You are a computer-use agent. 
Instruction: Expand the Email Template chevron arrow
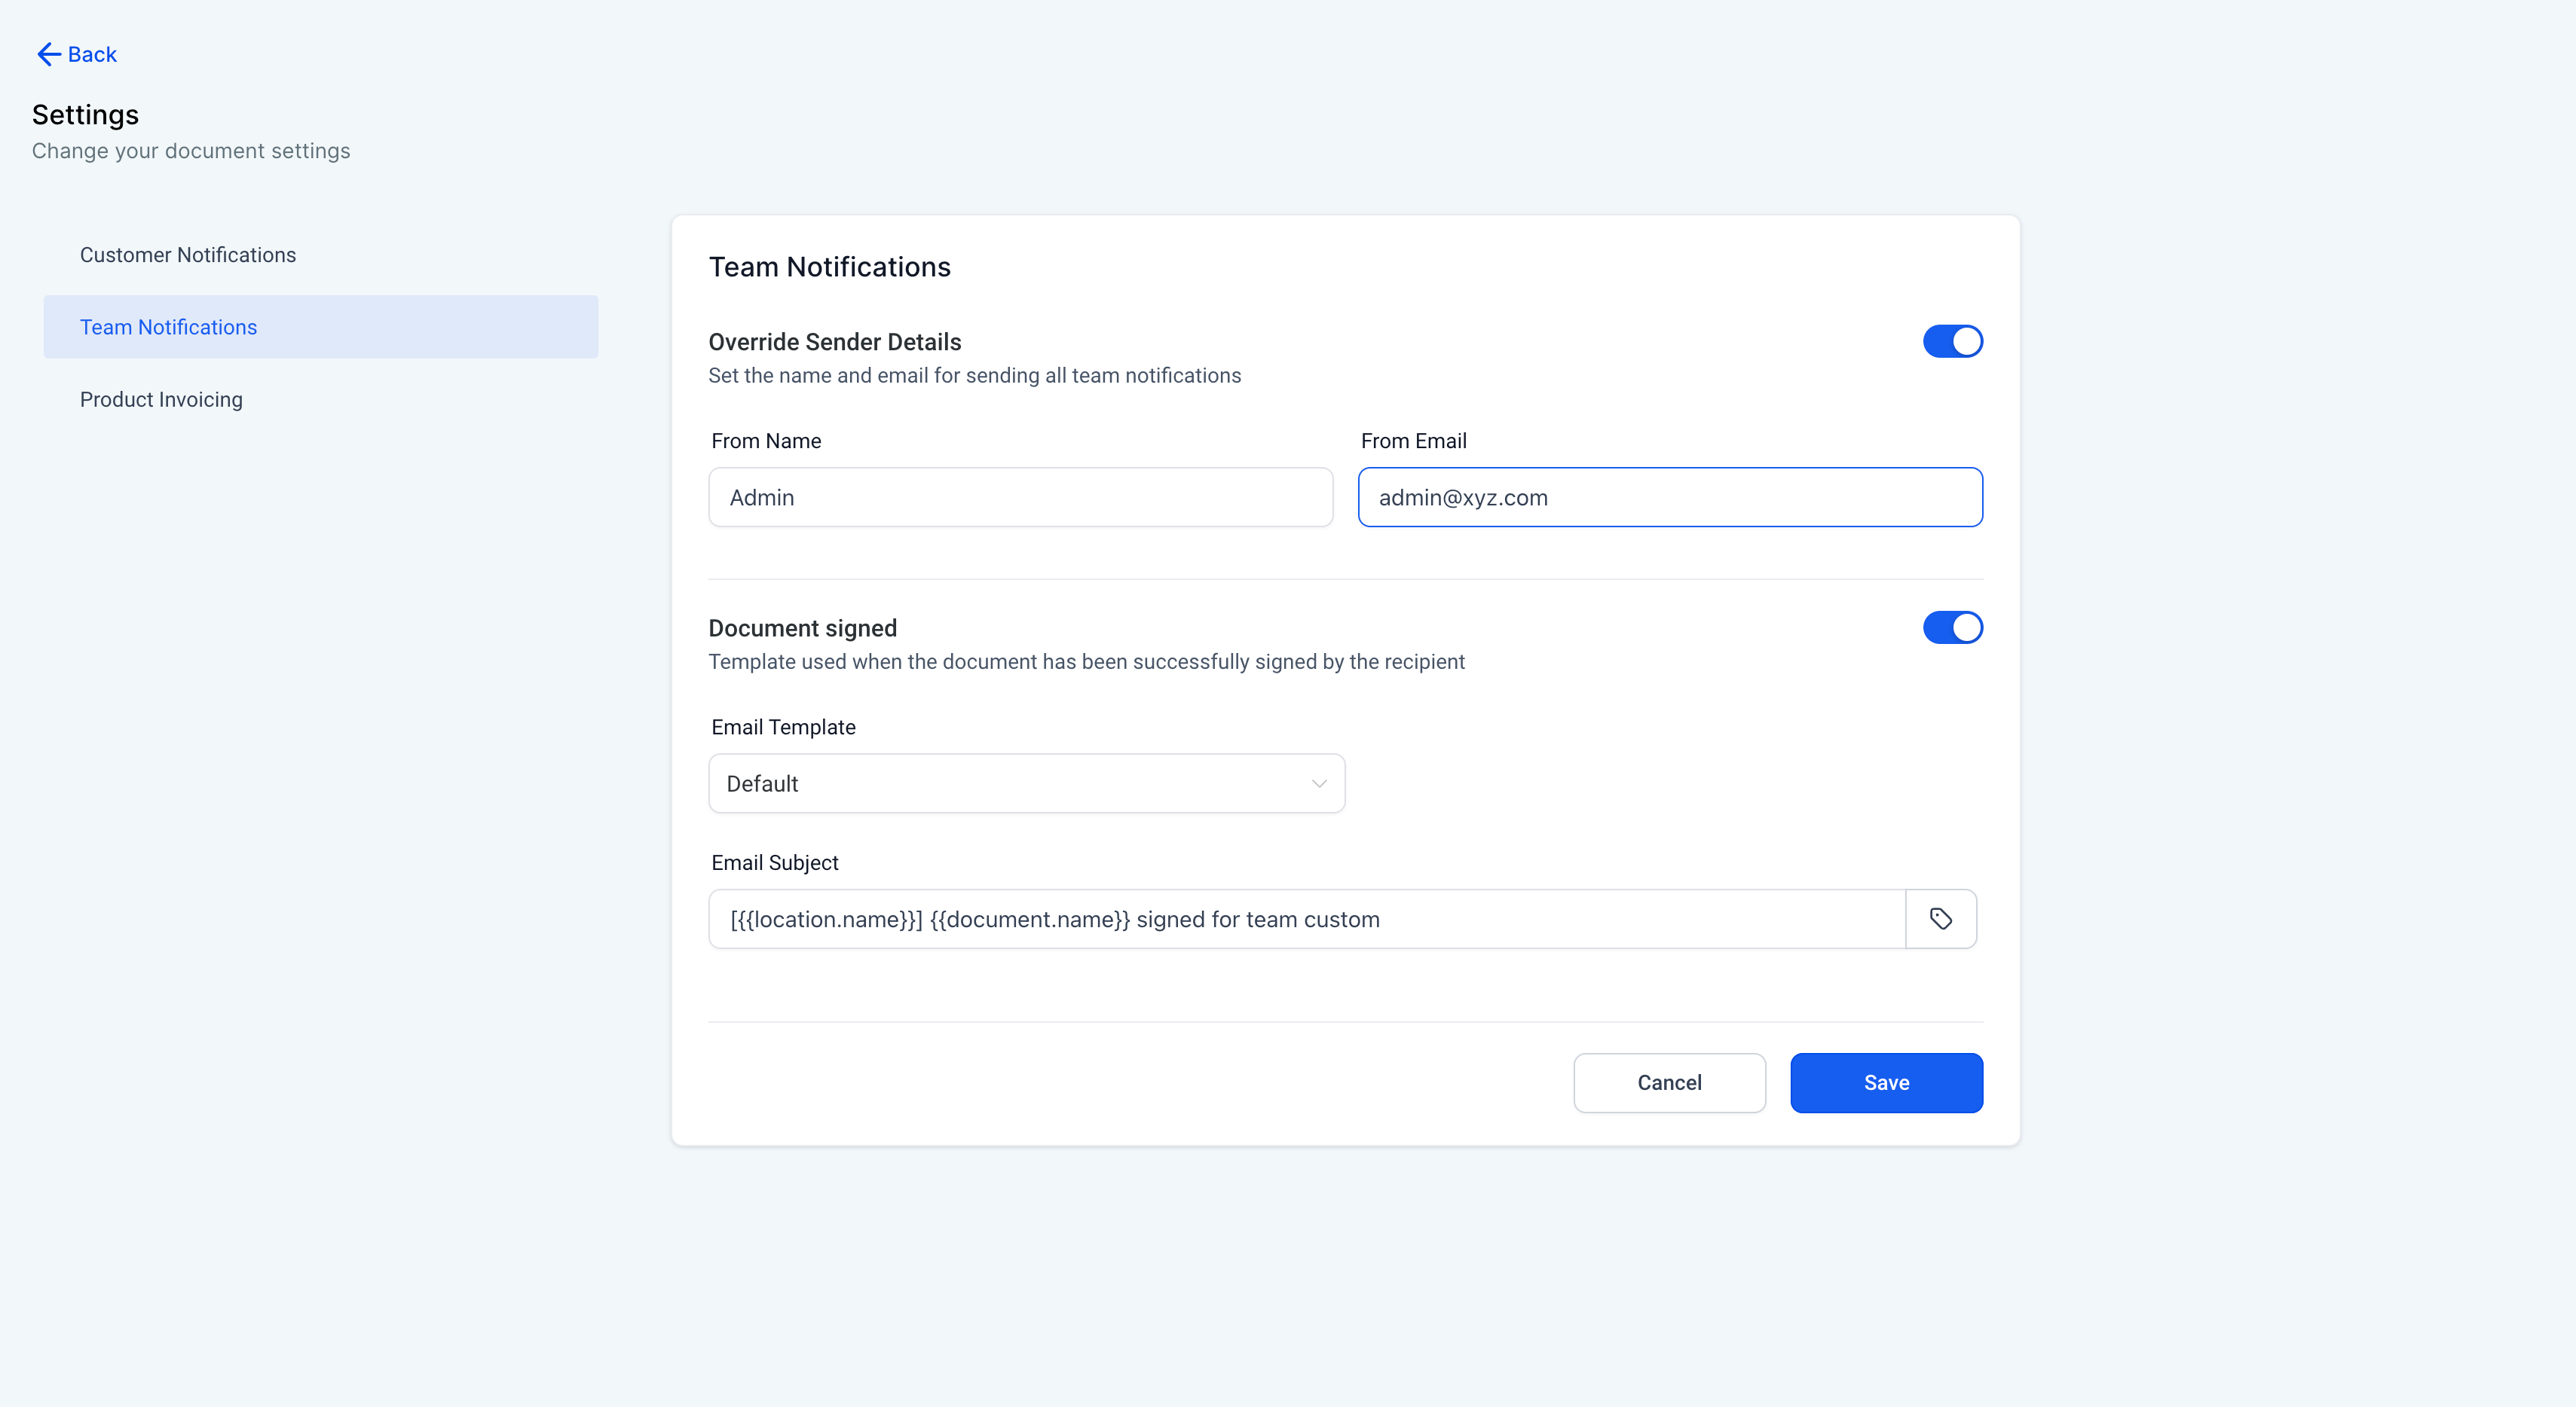point(1319,783)
